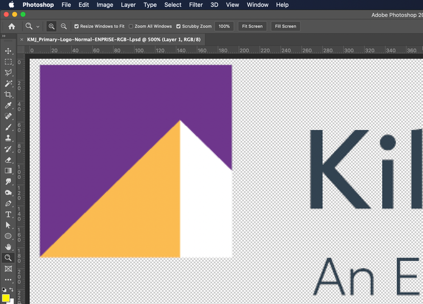
Task: Select the Pen tool
Action: [x=8, y=203]
